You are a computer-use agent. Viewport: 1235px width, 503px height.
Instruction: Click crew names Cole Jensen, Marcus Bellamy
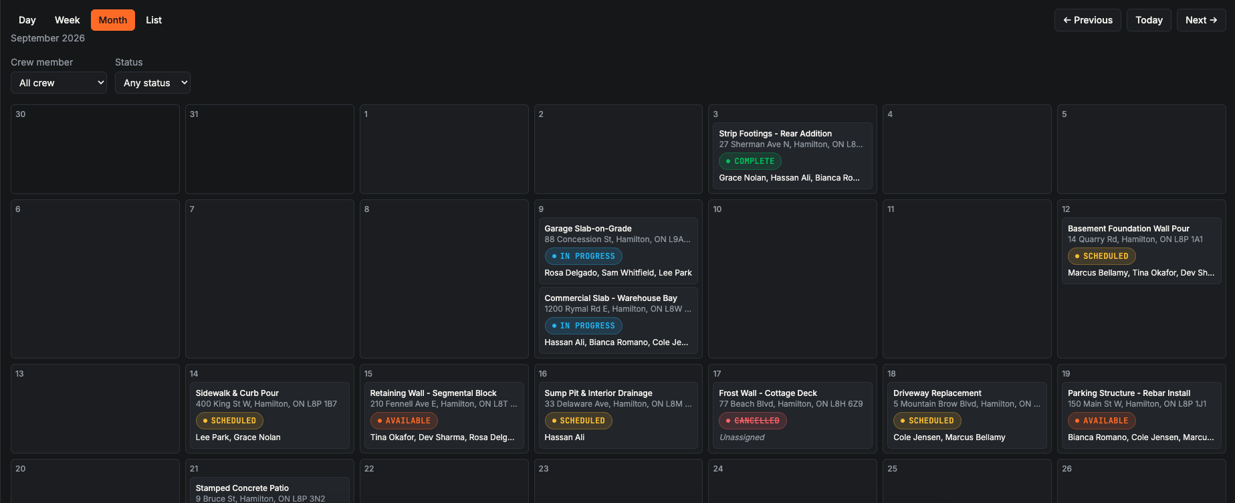point(949,437)
